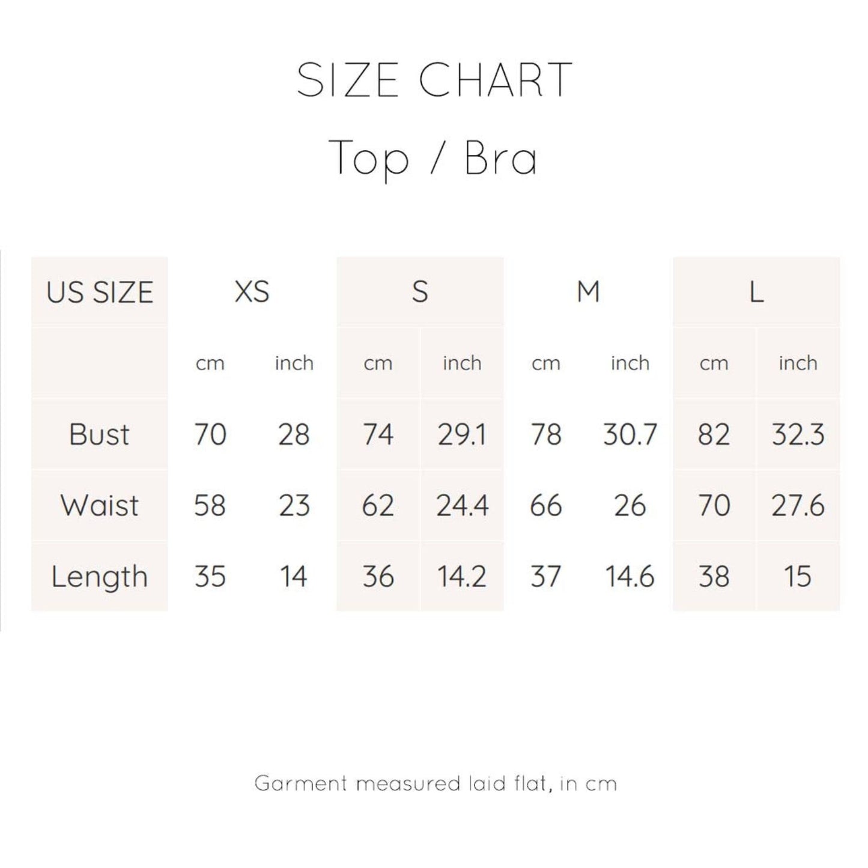Click XS bust value 70 cm

tap(210, 434)
